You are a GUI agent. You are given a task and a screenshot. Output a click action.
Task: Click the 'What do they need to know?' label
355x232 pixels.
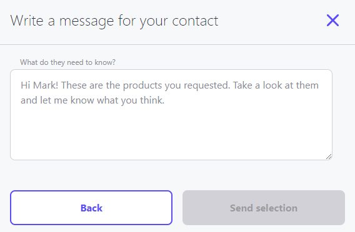(67, 62)
